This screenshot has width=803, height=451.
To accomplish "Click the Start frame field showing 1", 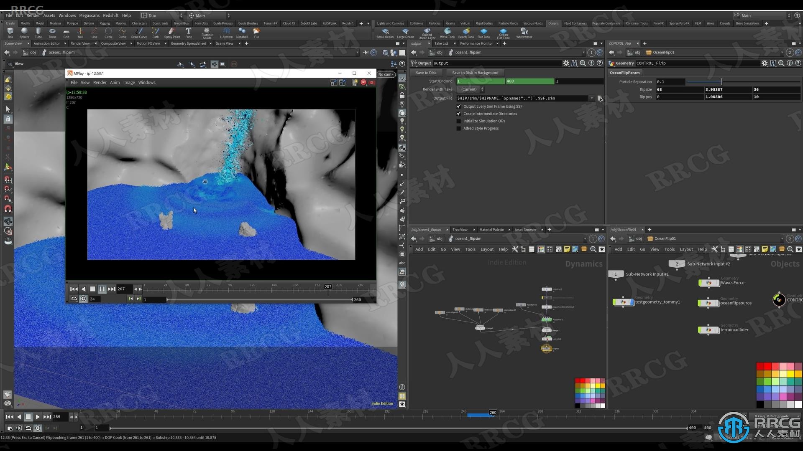I will 481,81.
